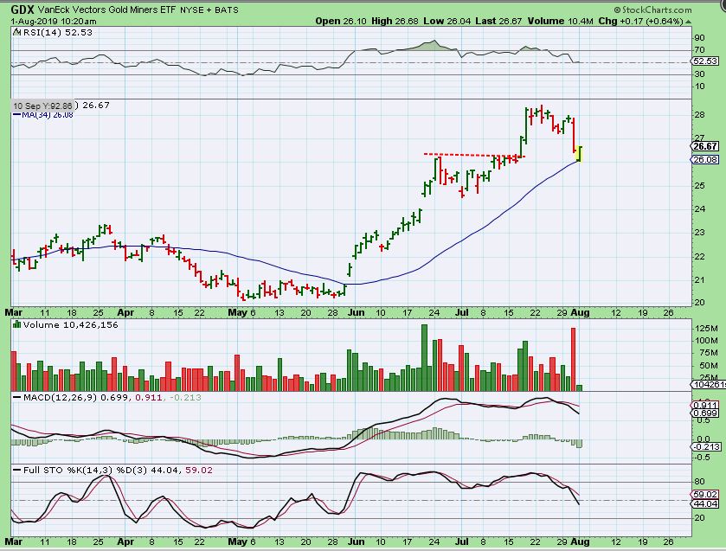Screen dimensions: 726x551
Task: Click the 1-Aug-2019 10:20am timestamp
Action: point(54,22)
